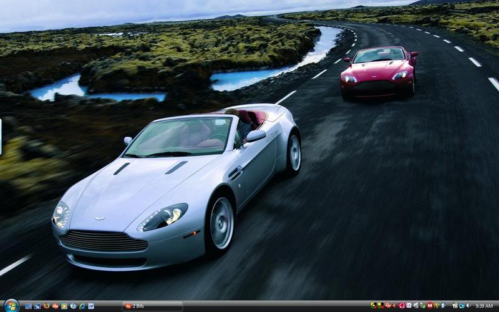Open the blue globe Quick Launch icon
The width and height of the screenshot is (499, 312).
coord(73,306)
